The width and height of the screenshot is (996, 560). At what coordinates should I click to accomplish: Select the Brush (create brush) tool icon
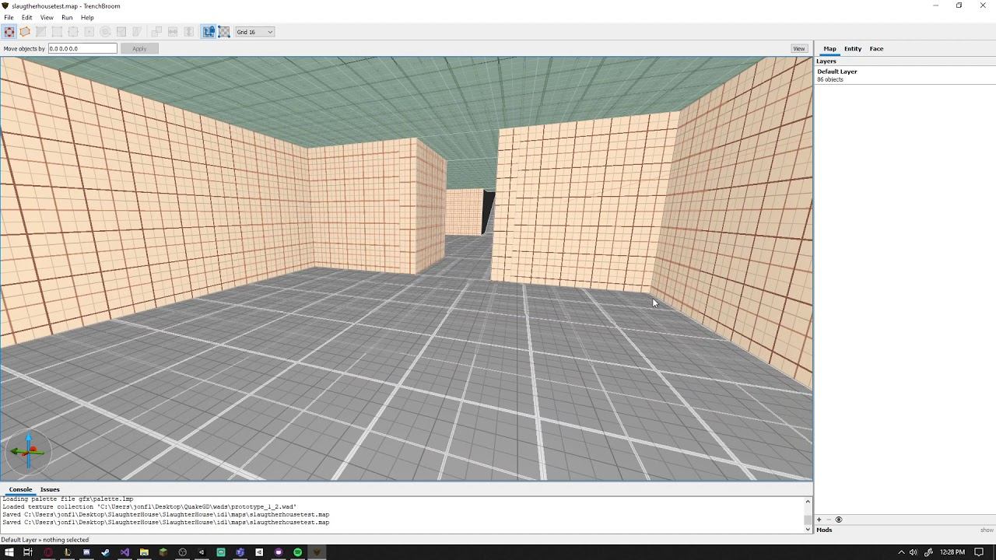point(25,32)
